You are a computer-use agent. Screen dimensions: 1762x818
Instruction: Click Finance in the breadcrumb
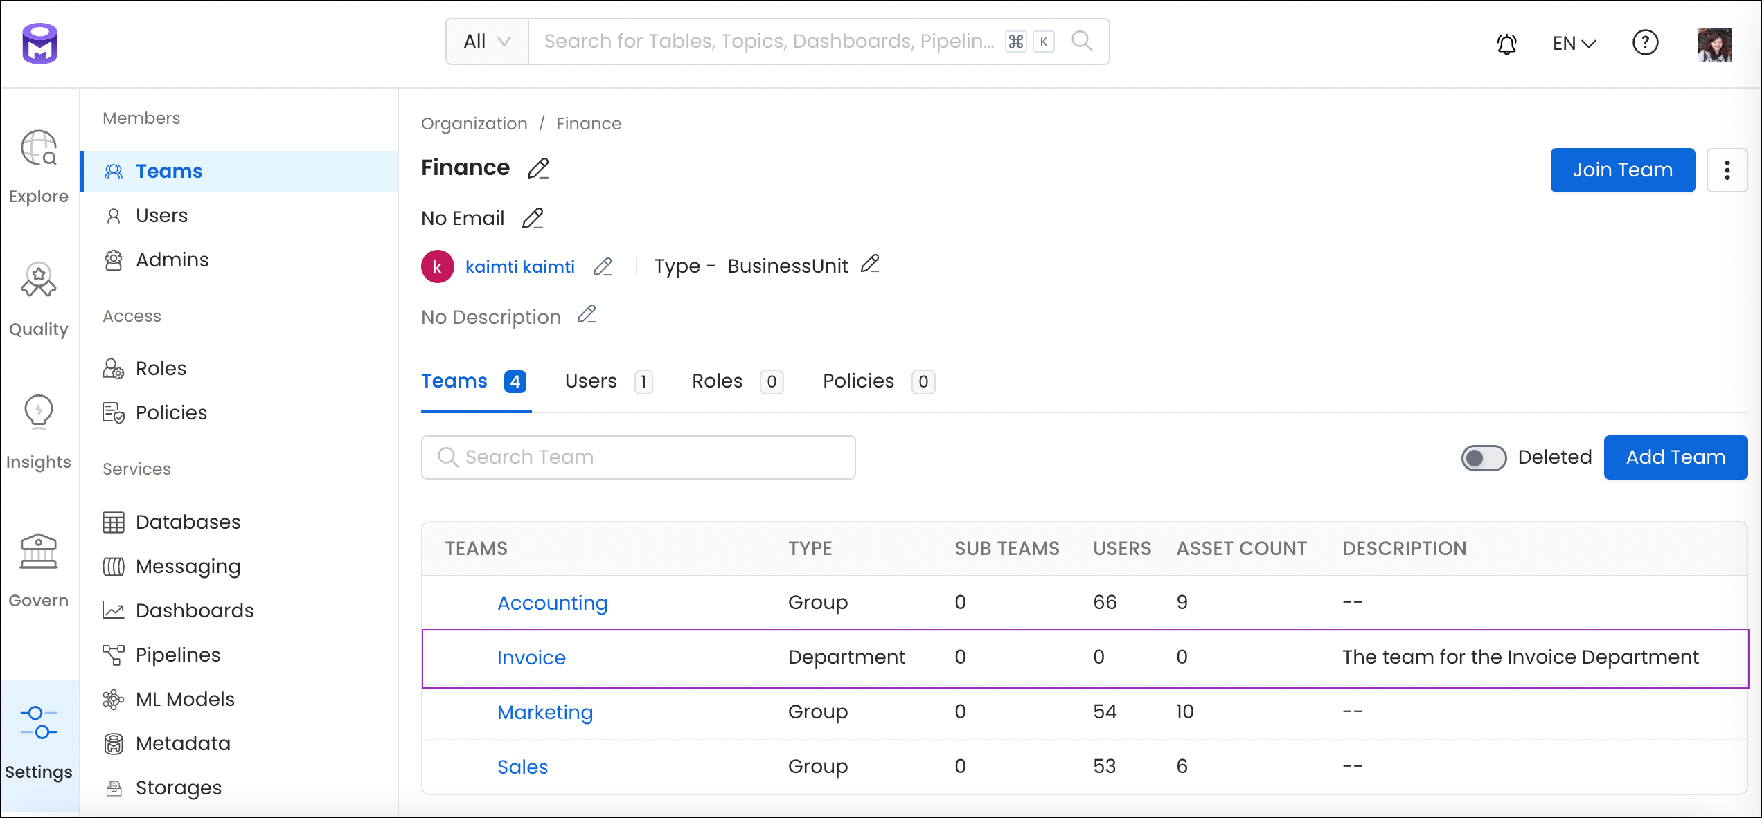coord(589,124)
